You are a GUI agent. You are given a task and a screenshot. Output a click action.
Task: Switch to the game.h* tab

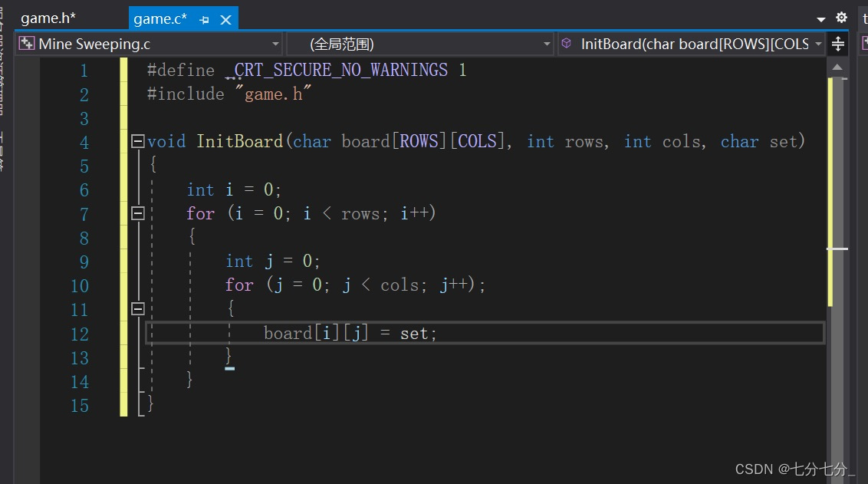point(48,18)
